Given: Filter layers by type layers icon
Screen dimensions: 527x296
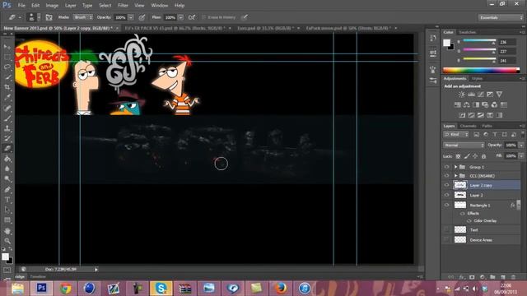Looking at the screenshot, I should tap(495, 135).
